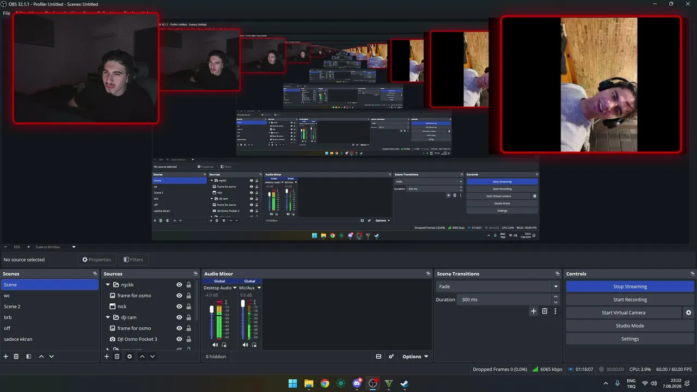Switch to the brb scene
The height and width of the screenshot is (392, 697).
[x=50, y=317]
